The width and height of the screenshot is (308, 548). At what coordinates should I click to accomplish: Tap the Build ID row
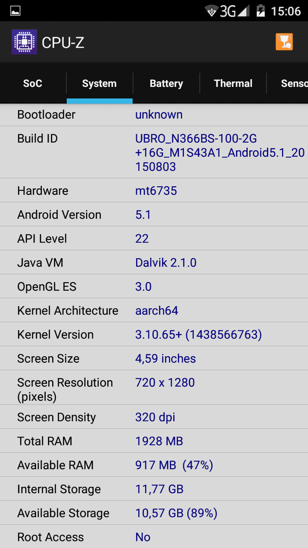pyautogui.click(x=154, y=152)
